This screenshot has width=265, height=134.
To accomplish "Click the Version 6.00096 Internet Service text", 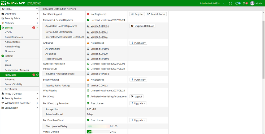I will (99, 37).
